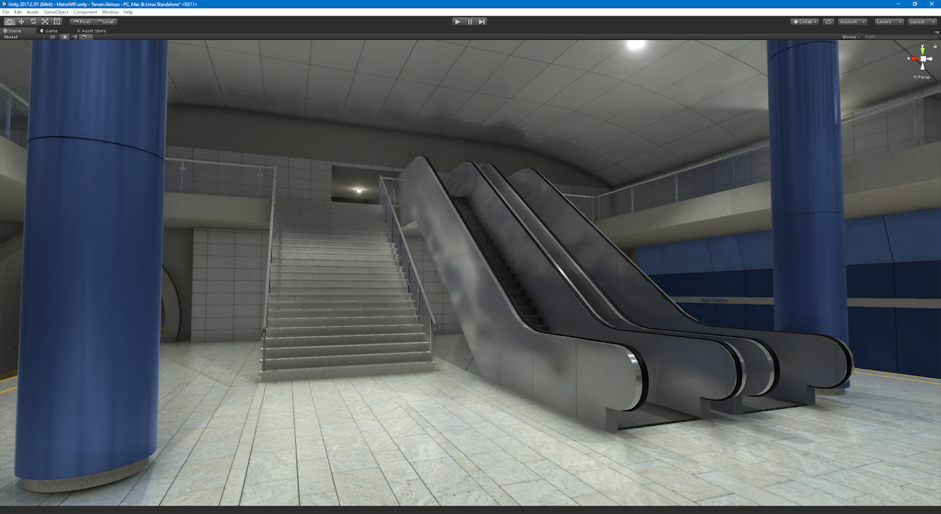Minimize the Unity window

[898, 4]
